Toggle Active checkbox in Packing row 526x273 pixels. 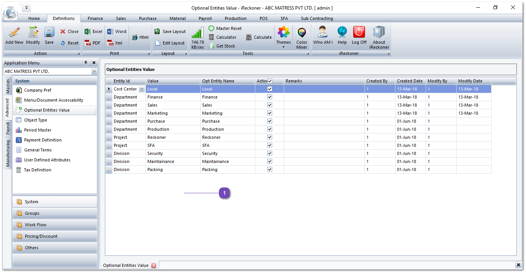pos(270,169)
